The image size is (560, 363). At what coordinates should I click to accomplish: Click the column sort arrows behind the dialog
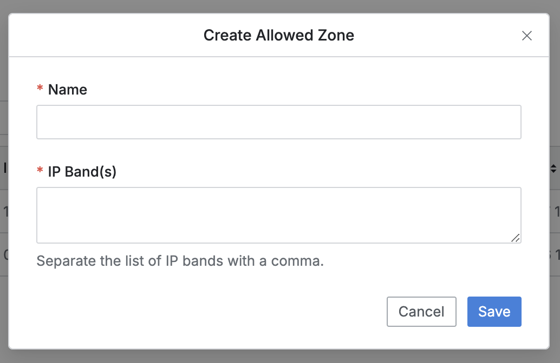tap(554, 169)
